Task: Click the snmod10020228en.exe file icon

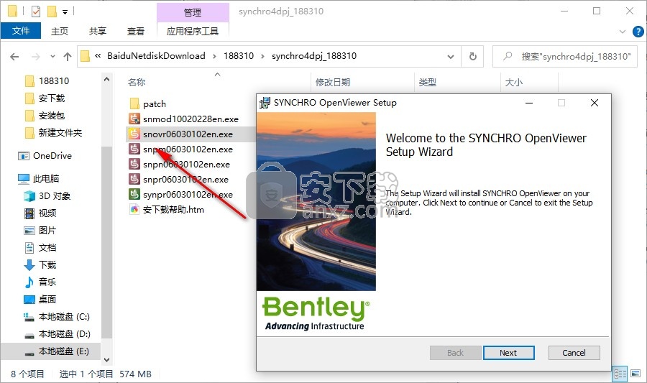Action: pyautogui.click(x=134, y=119)
